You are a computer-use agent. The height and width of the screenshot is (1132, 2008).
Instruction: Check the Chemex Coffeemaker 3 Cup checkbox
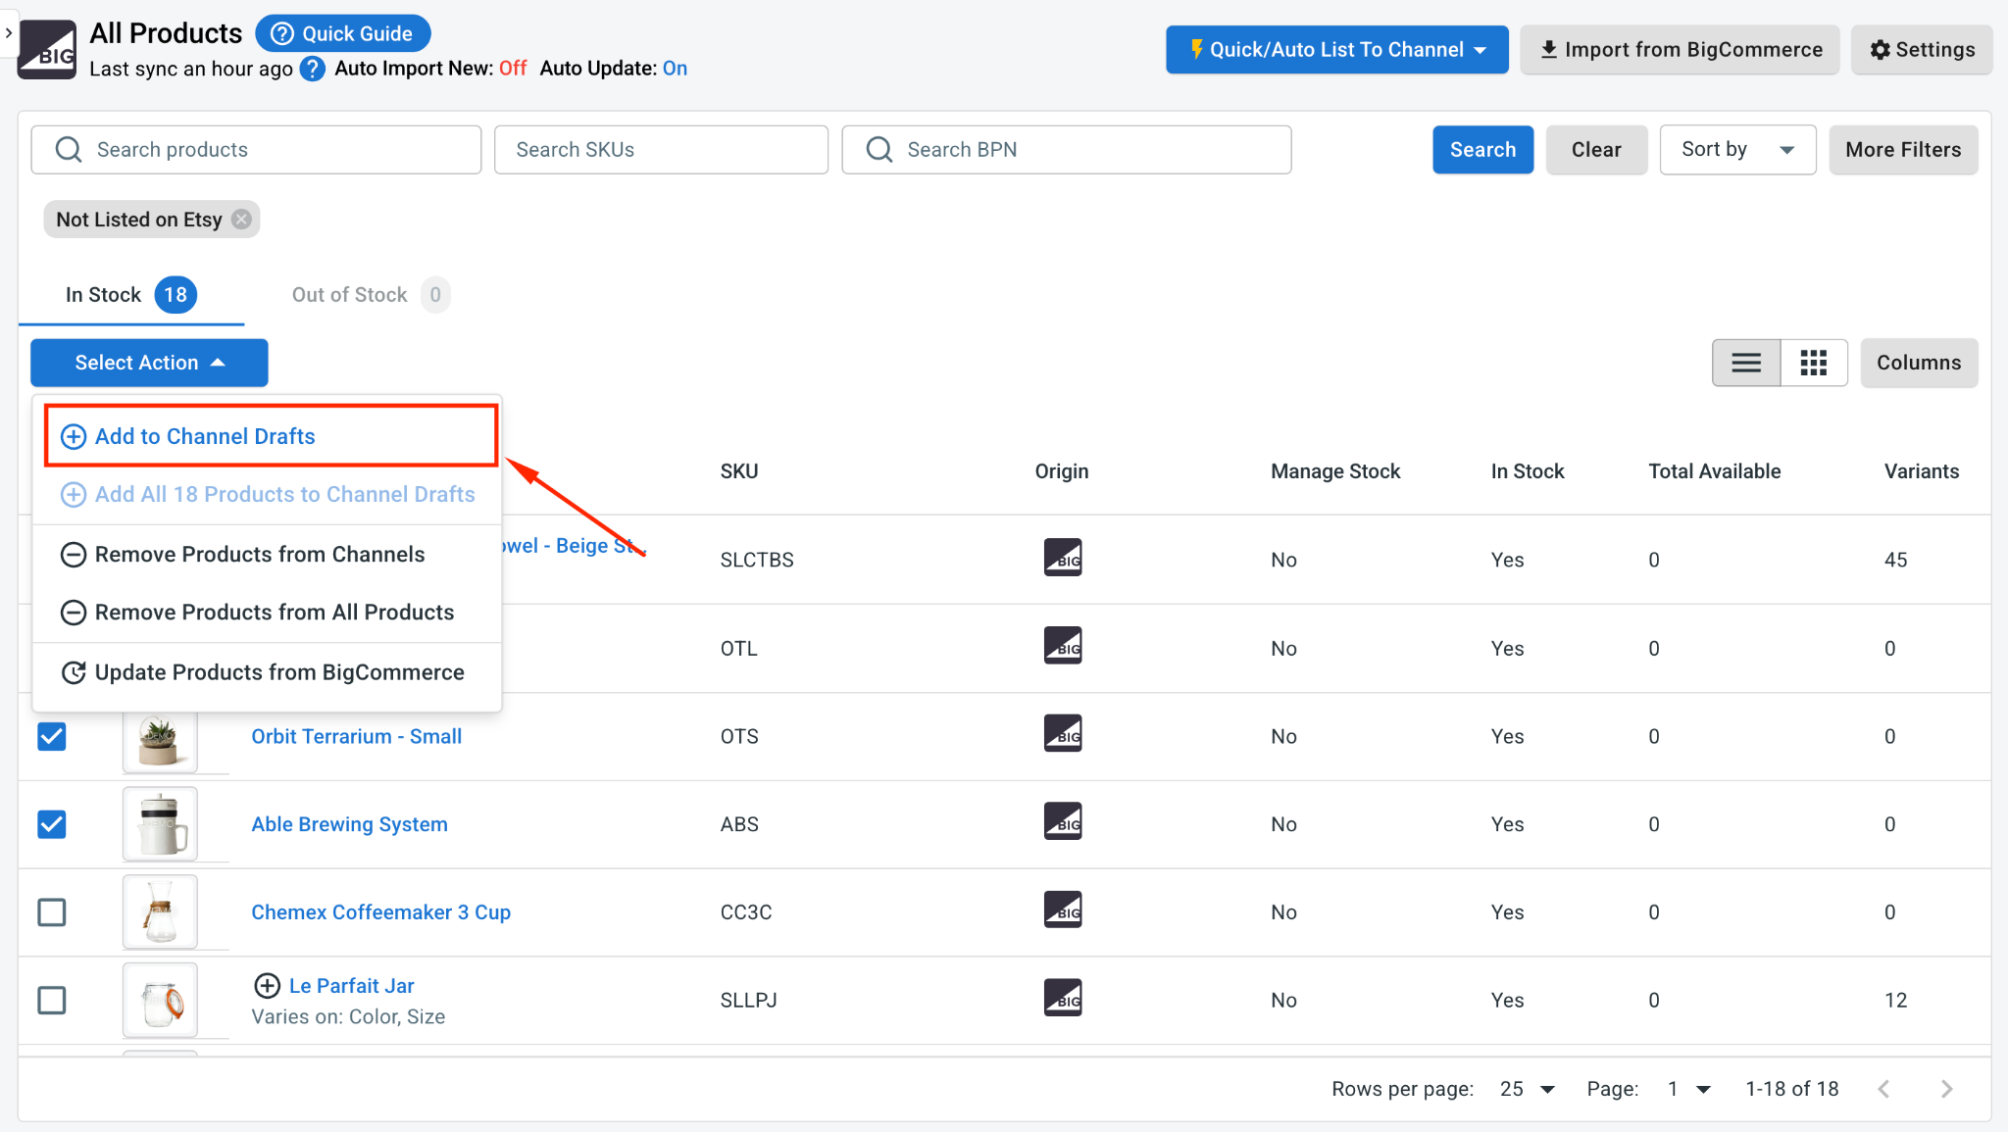tap(52, 912)
